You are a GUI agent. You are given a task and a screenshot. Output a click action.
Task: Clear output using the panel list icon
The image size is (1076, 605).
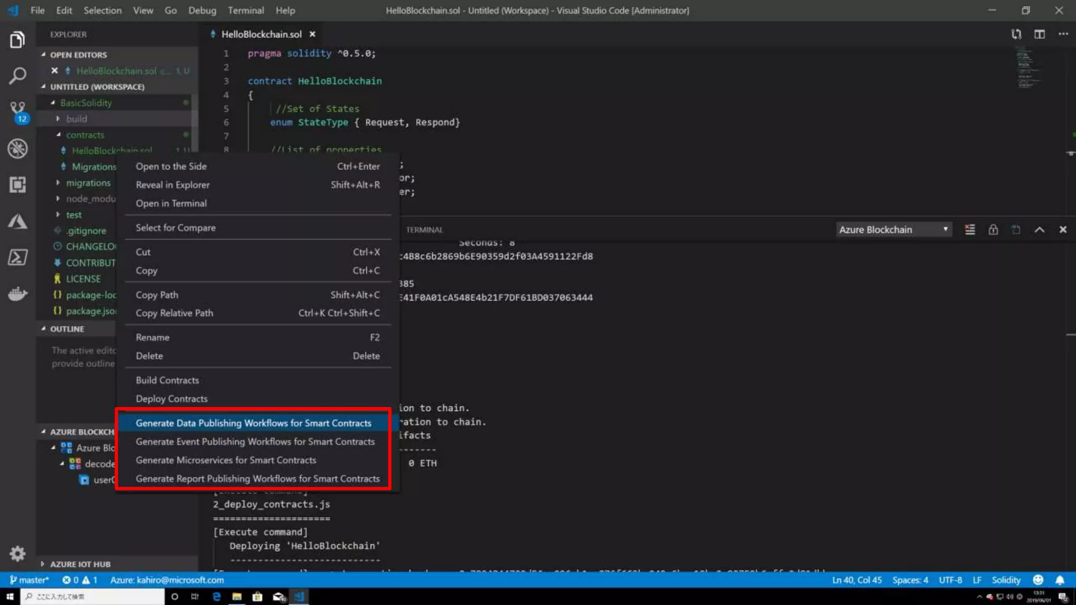coord(970,230)
